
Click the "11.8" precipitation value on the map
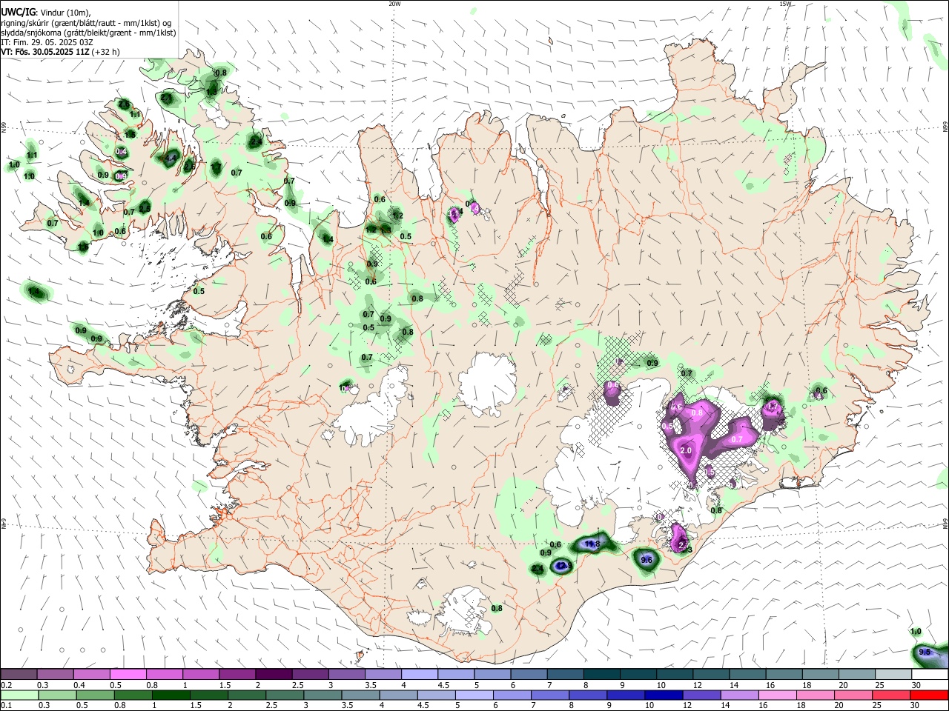592,544
